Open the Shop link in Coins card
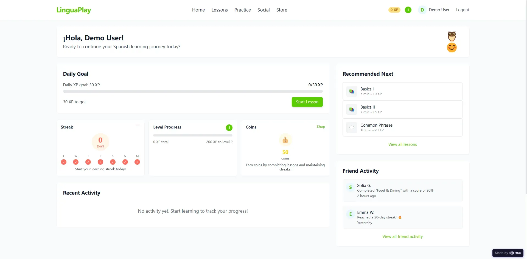 coord(321,127)
